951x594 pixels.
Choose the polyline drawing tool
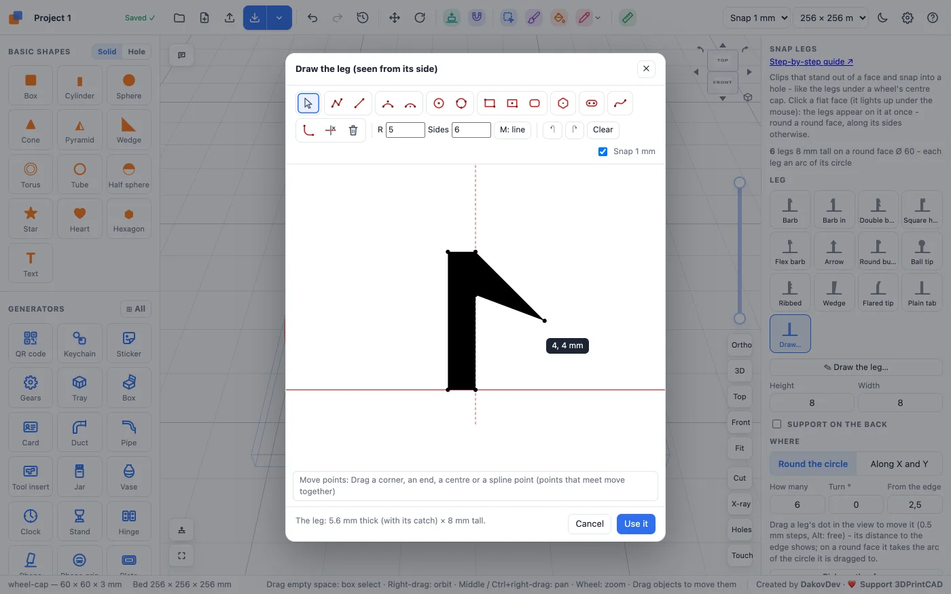tap(337, 103)
